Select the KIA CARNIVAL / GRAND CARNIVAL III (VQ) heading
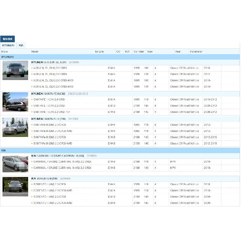 [58, 156]
